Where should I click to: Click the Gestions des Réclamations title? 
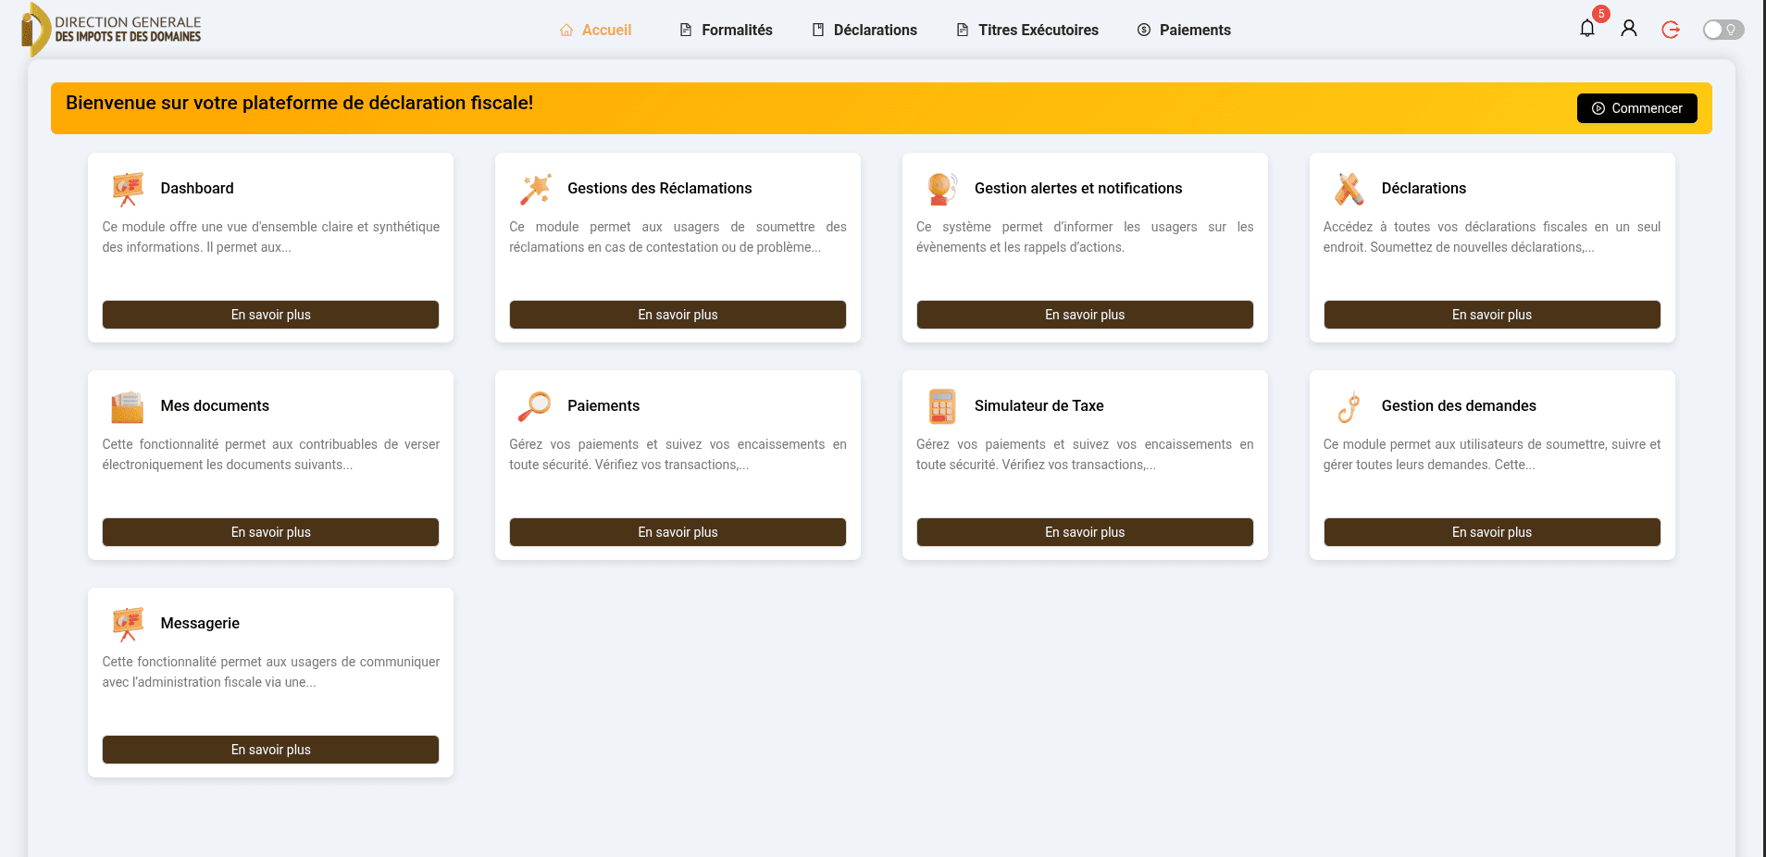coord(659,188)
